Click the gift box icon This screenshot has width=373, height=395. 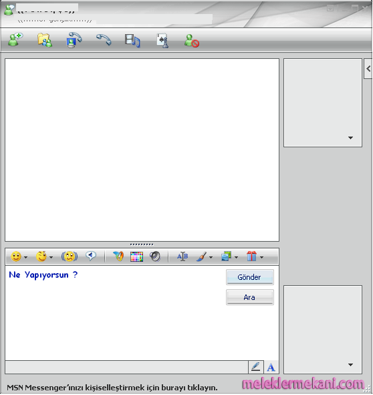coord(252,256)
